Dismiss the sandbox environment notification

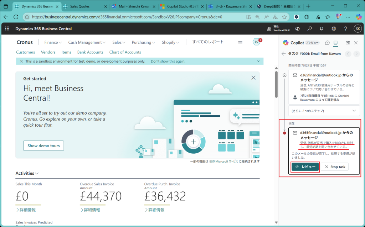21,61
